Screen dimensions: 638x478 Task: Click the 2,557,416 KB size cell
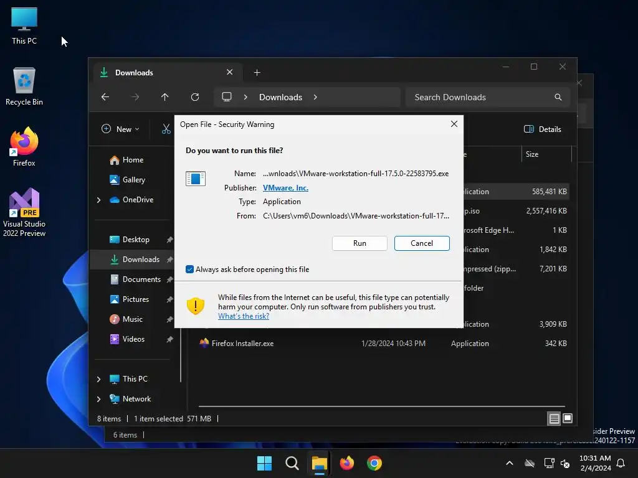tap(546, 211)
